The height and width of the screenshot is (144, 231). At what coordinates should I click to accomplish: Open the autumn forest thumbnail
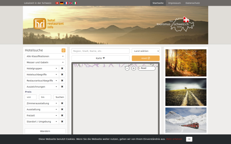point(186,63)
